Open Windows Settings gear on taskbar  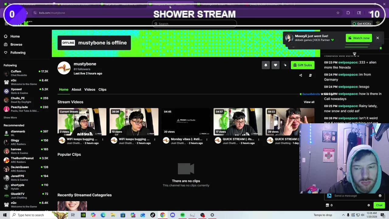coord(212,215)
